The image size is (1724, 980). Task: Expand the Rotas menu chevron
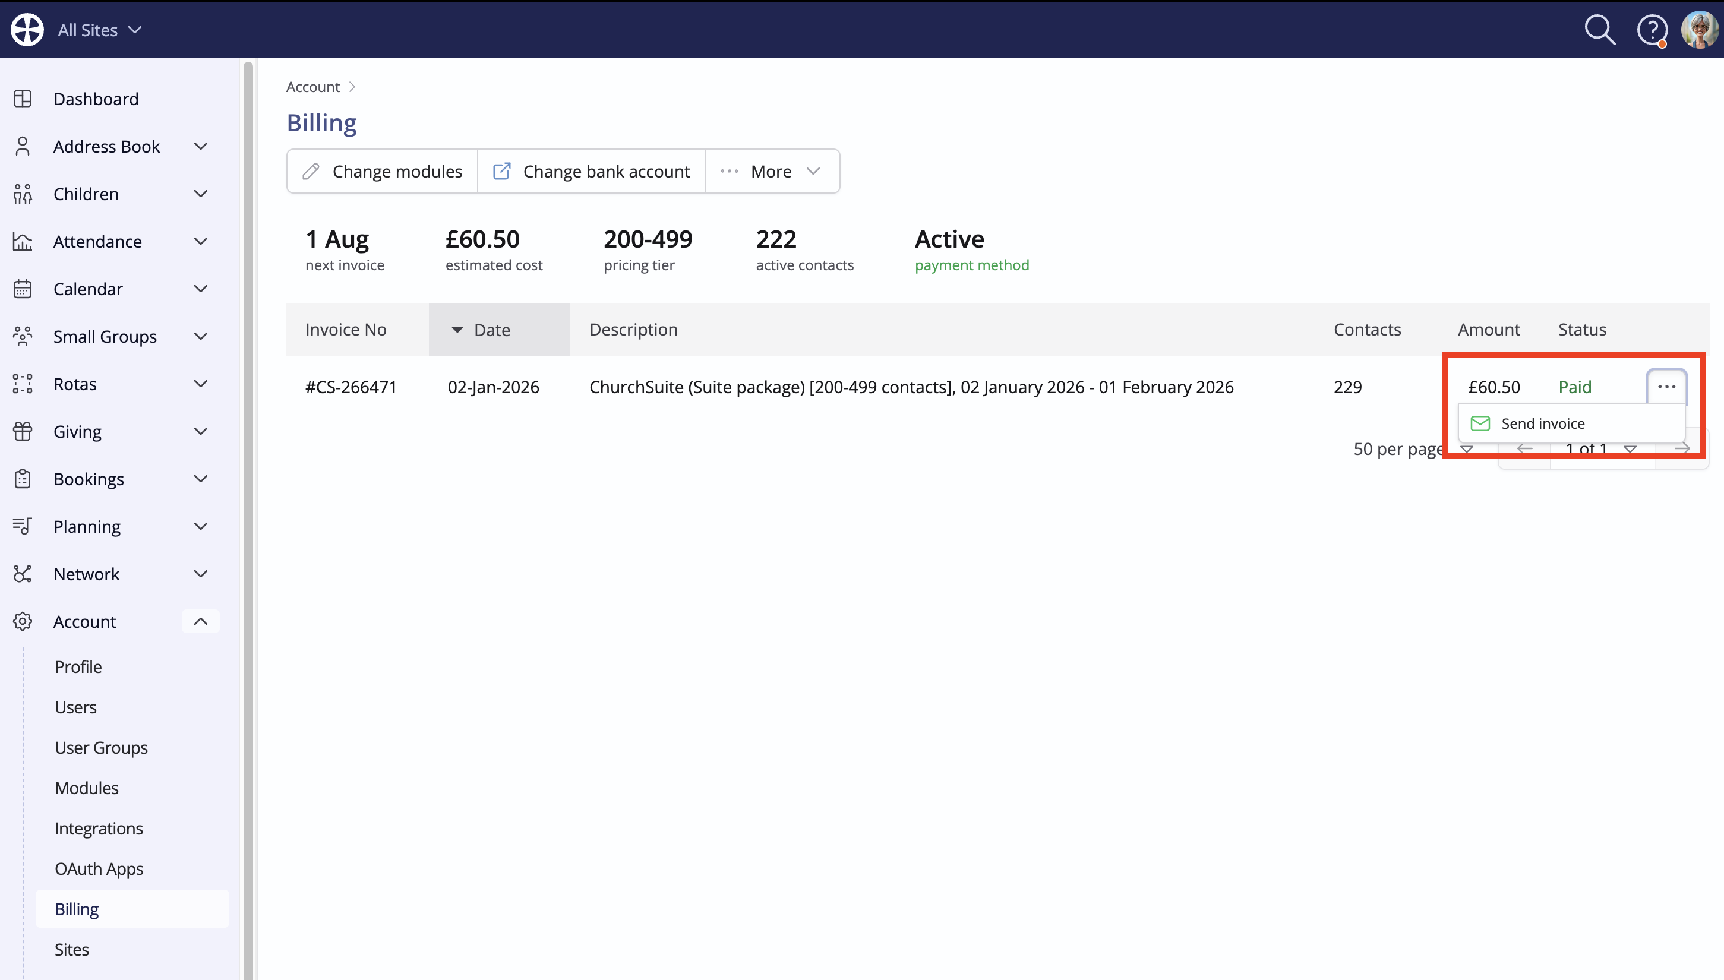tap(201, 384)
